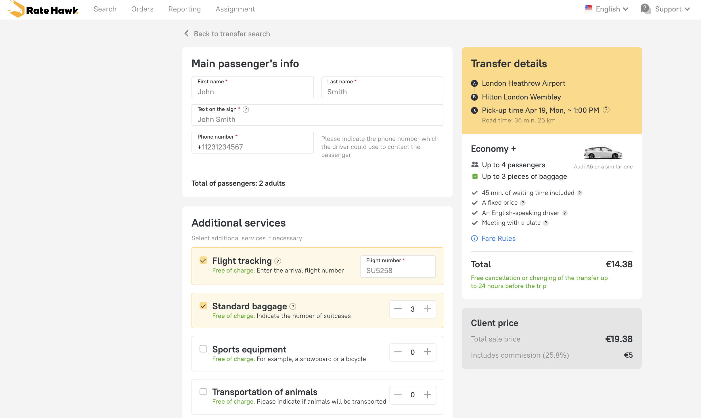
Task: Open the Search menu item
Action: (105, 9)
